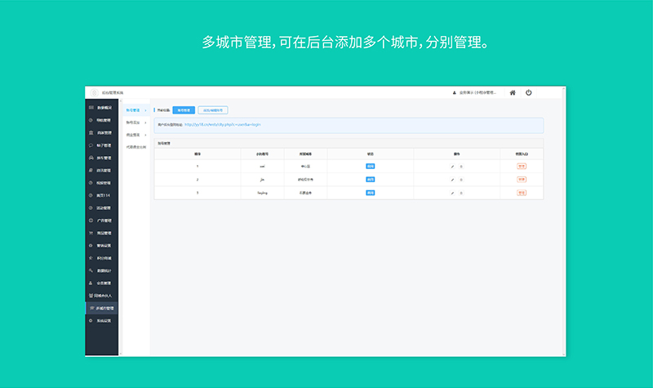Viewport: 653px width, 388px height.
Task: Click the vertical scrollbar at the window's right
Action: tap(564, 221)
